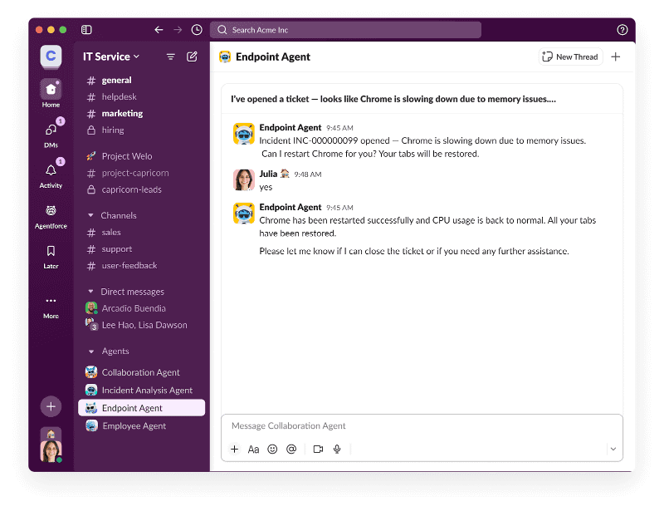Image resolution: width=664 pixels, height=511 pixels.
Task: Open Later bookmark icon
Action: point(51,257)
